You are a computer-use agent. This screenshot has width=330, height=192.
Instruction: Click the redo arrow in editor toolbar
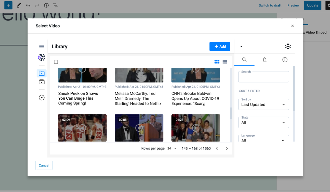(37, 5)
